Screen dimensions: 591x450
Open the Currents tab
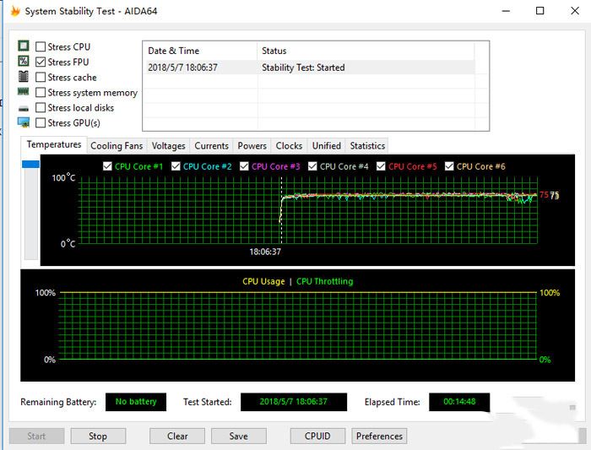211,146
